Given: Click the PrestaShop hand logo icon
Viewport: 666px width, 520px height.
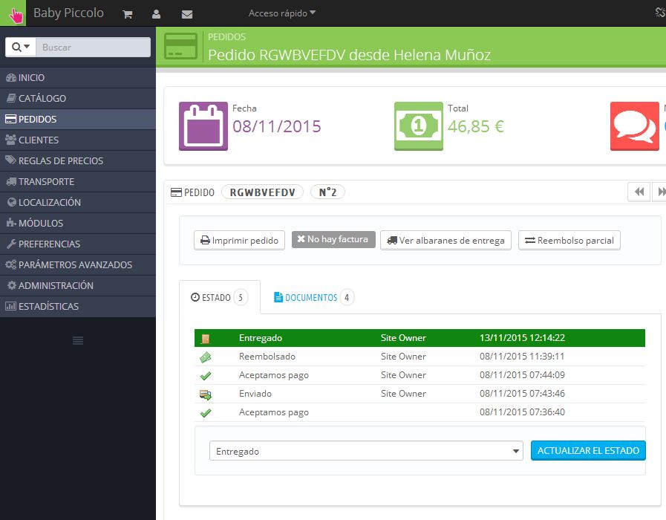Looking at the screenshot, I should 13,13.
